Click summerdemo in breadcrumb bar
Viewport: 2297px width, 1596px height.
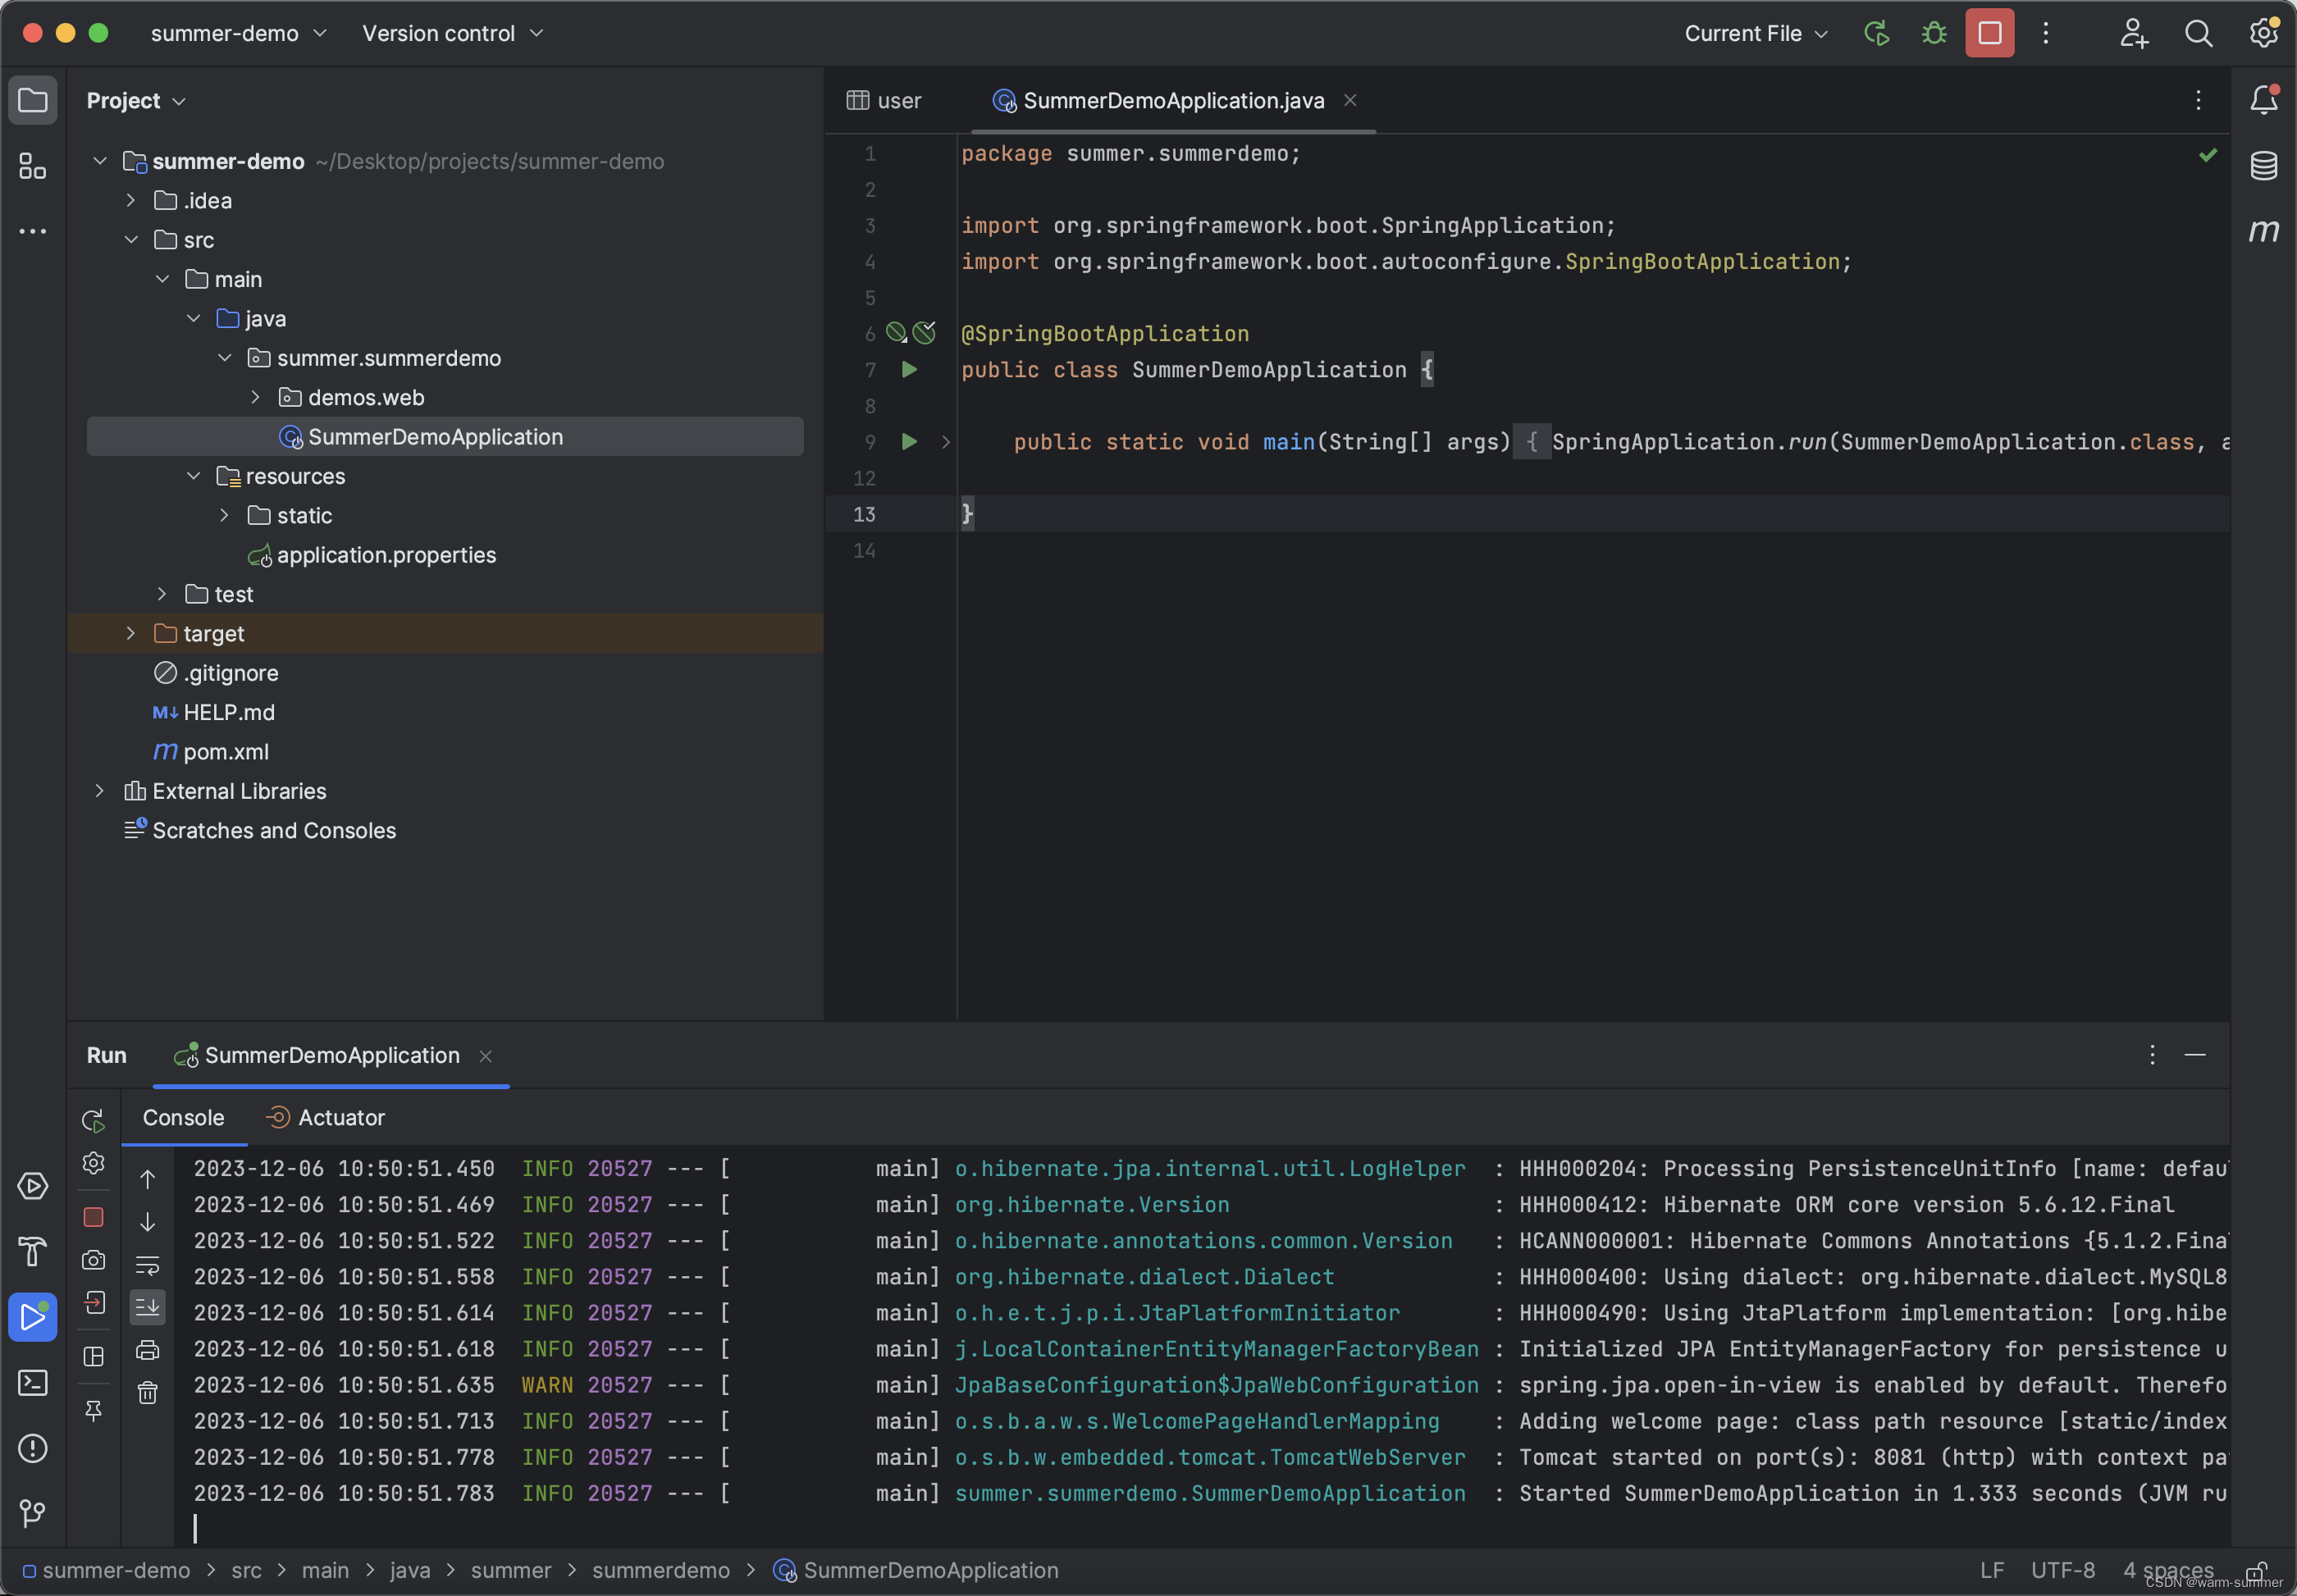click(660, 1571)
